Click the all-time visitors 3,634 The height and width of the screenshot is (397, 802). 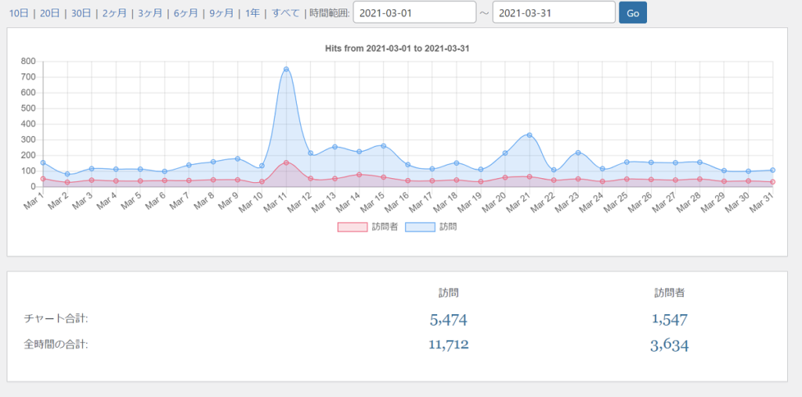(x=670, y=345)
